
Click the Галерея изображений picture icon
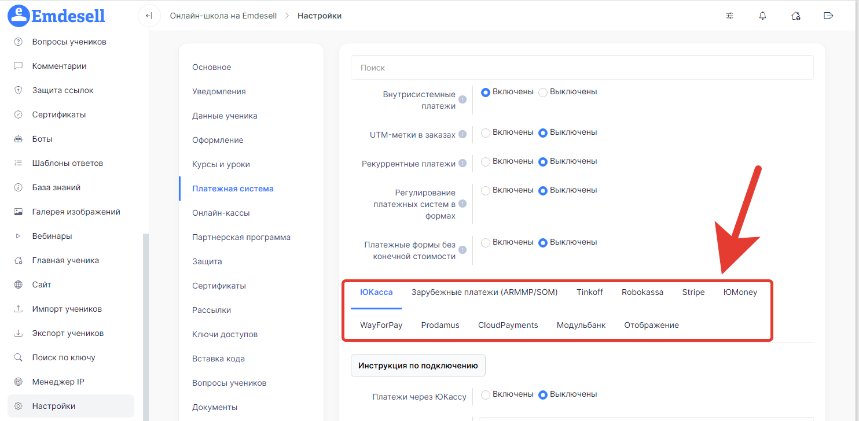point(18,212)
